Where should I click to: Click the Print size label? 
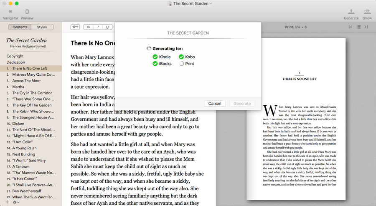point(295,27)
